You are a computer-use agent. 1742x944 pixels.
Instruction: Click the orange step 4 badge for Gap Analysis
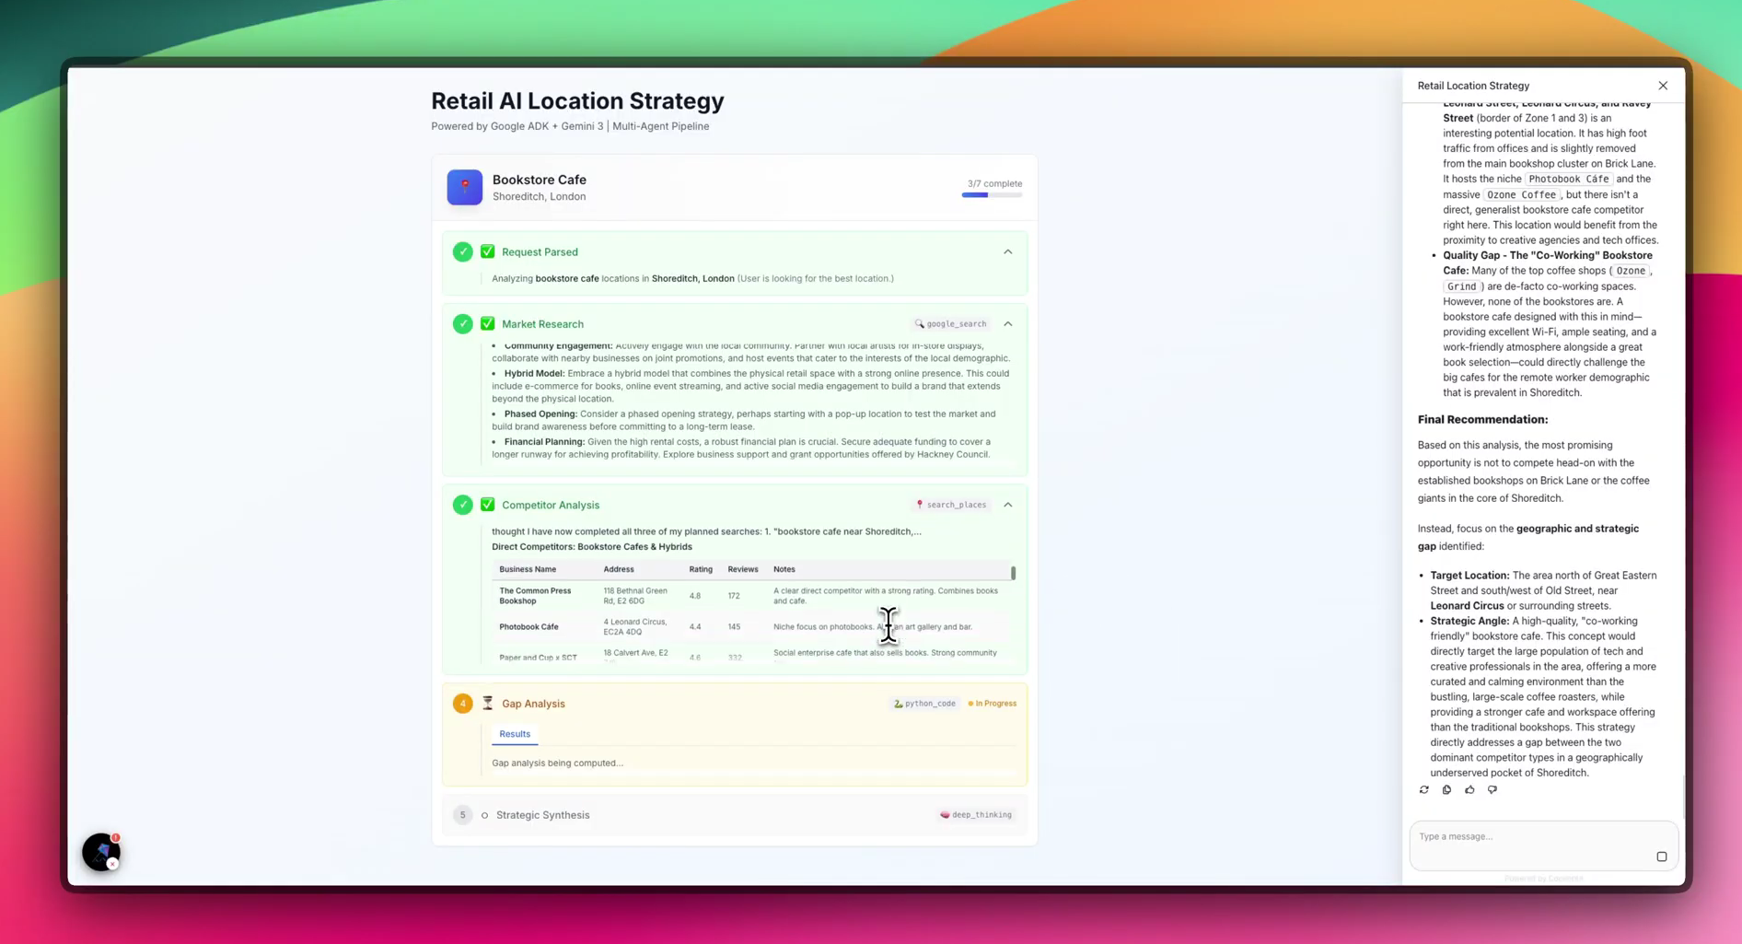coord(462,704)
